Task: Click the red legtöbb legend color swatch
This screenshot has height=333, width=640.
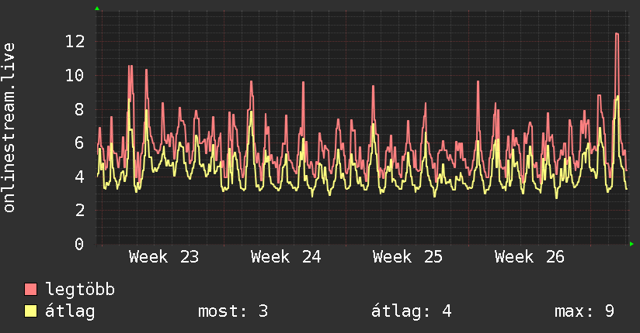Action: [30, 289]
